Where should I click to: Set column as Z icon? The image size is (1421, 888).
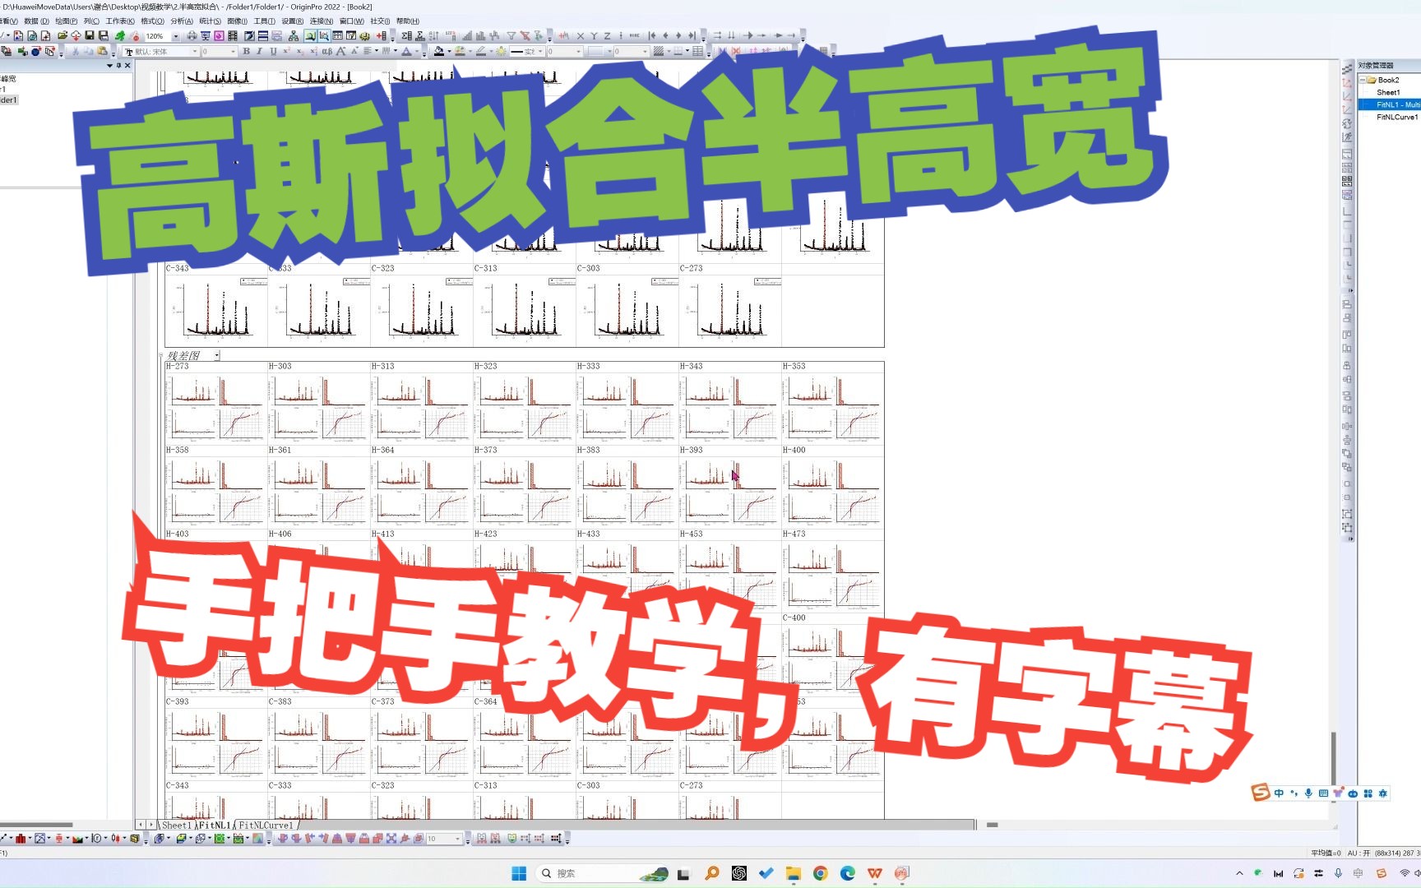point(607,35)
